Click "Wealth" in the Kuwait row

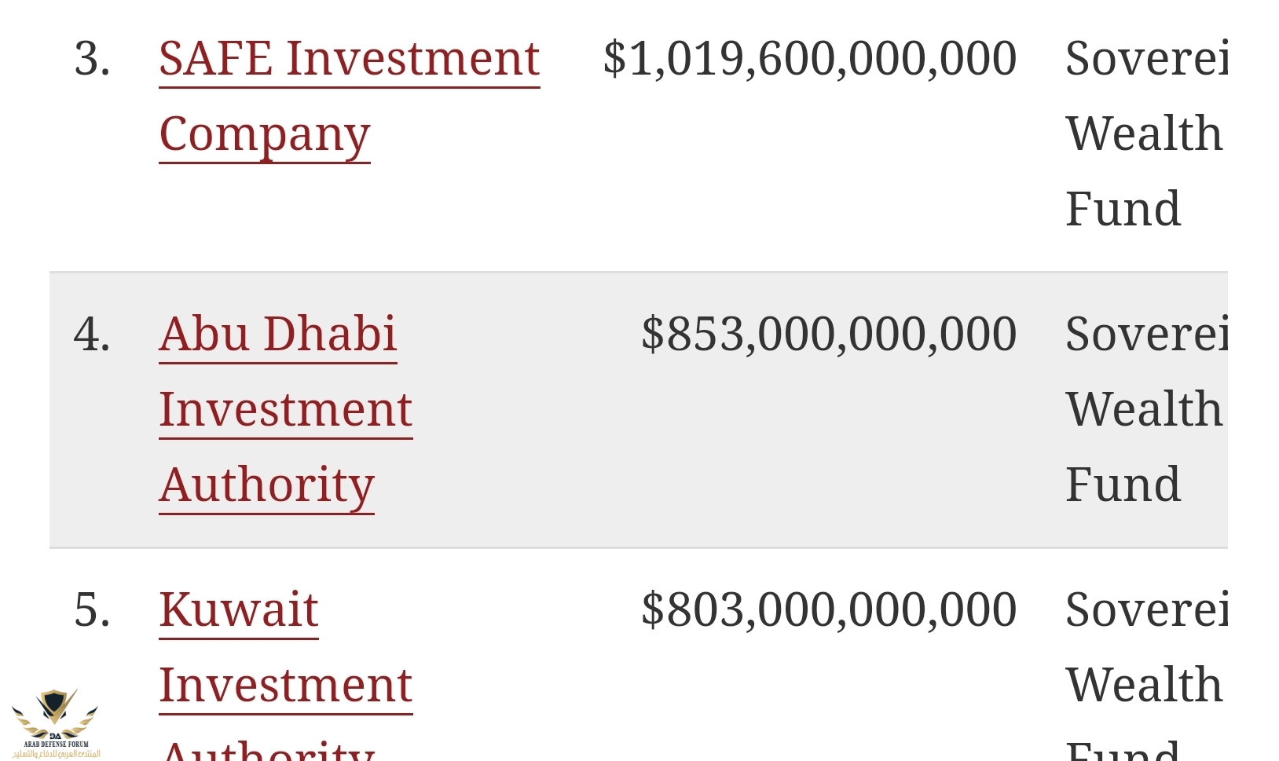(x=1144, y=686)
